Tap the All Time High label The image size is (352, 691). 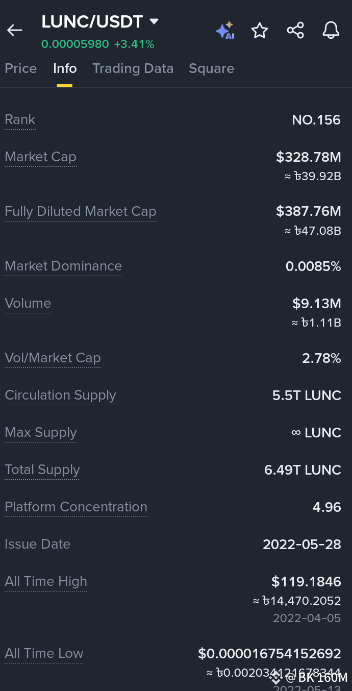point(46,581)
